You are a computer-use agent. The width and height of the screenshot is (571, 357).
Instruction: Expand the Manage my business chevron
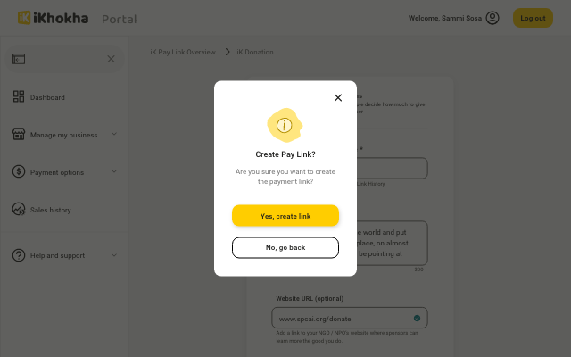click(114, 135)
